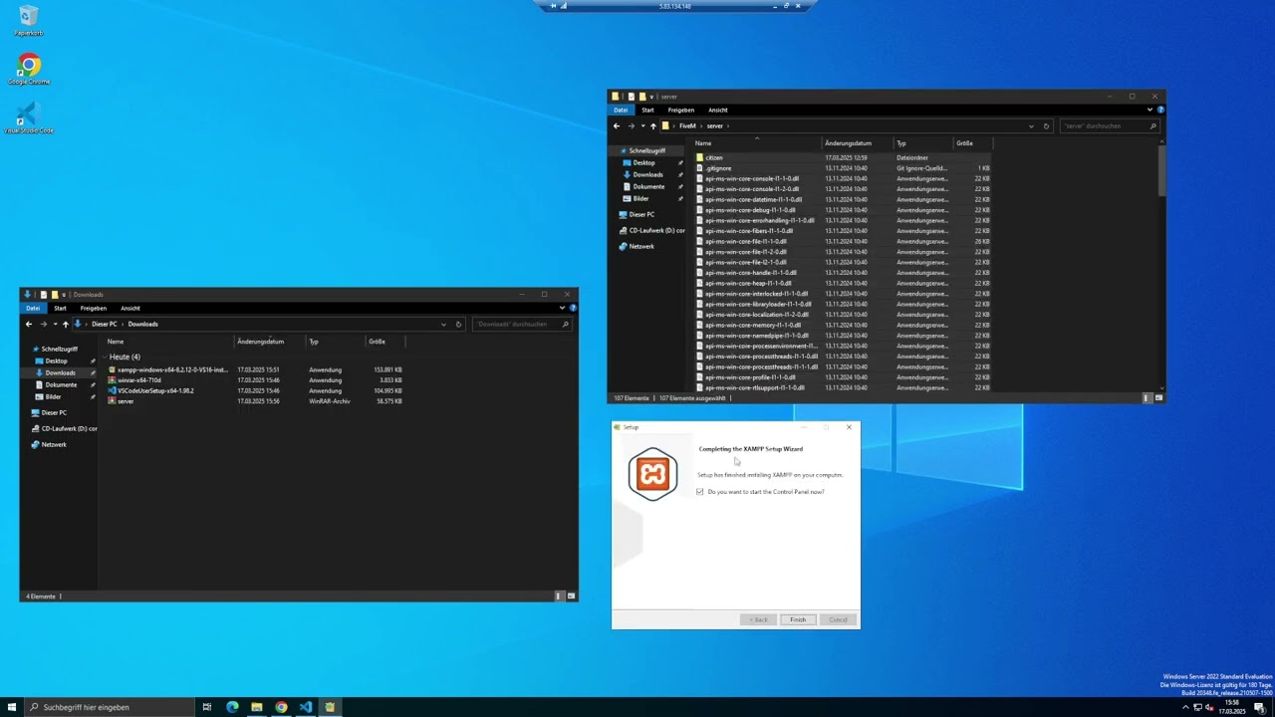
Task: Open Ansicht tab in Downloads window
Action: tap(130, 308)
